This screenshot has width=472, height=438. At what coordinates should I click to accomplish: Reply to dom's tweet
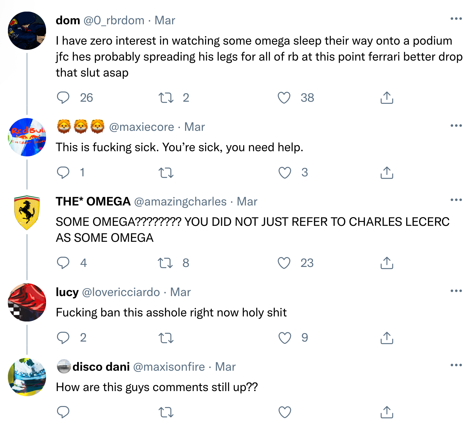click(63, 98)
